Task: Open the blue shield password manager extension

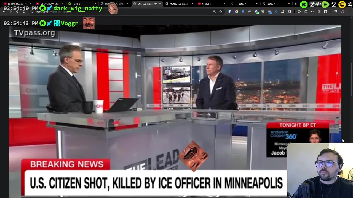Action: point(230,12)
